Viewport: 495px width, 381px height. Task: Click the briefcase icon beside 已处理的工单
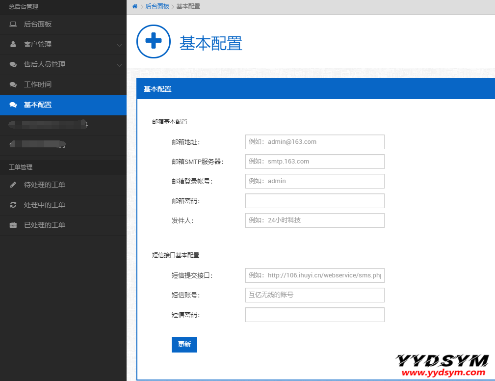click(13, 225)
